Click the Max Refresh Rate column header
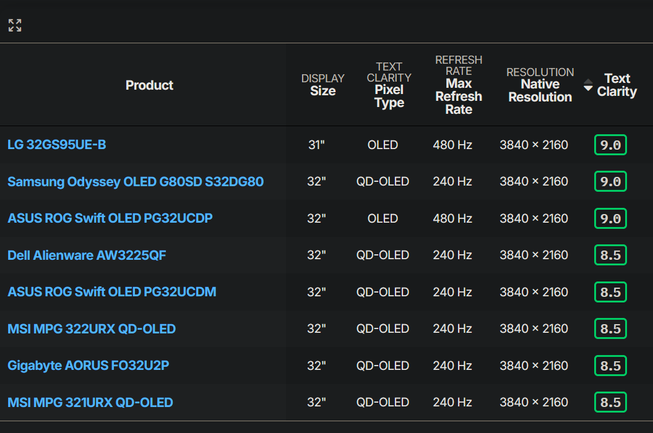The height and width of the screenshot is (433, 653). click(x=459, y=85)
